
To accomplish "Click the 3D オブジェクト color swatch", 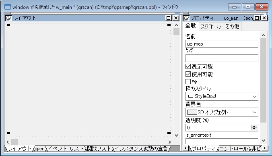I will click(x=192, y=112).
